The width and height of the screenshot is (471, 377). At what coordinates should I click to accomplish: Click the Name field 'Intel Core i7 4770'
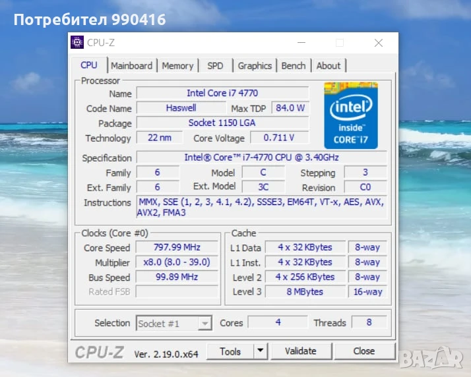click(222, 93)
